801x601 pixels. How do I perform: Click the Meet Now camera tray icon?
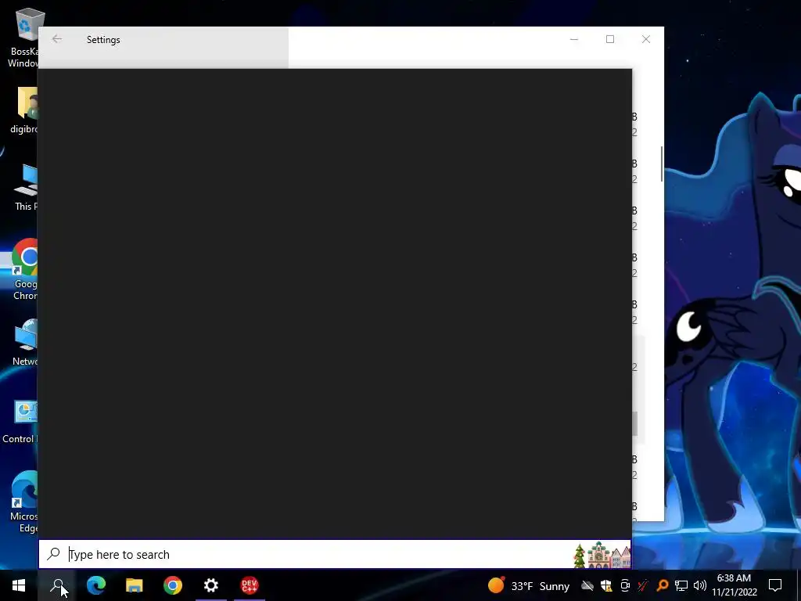pos(625,585)
